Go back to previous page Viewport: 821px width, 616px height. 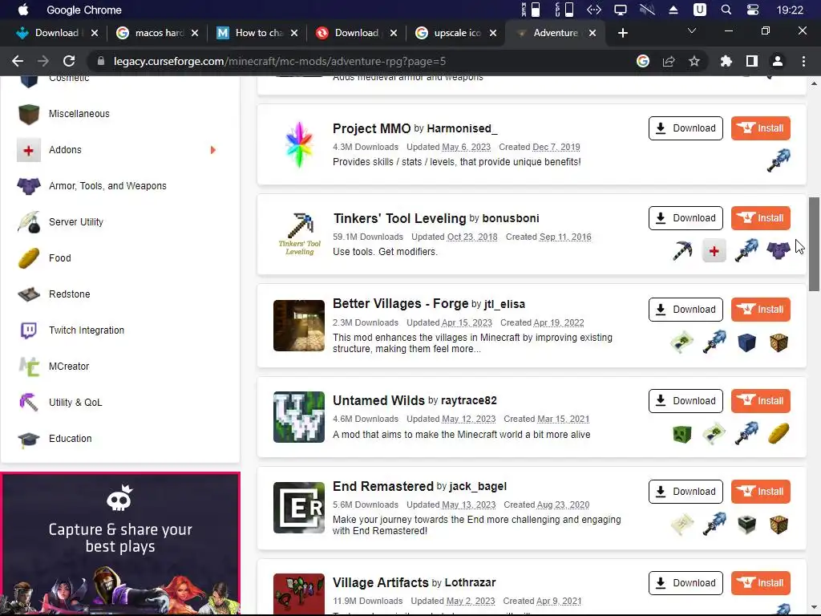pos(18,61)
